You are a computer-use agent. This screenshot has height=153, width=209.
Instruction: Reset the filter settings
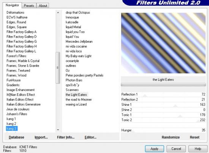tap(195, 137)
